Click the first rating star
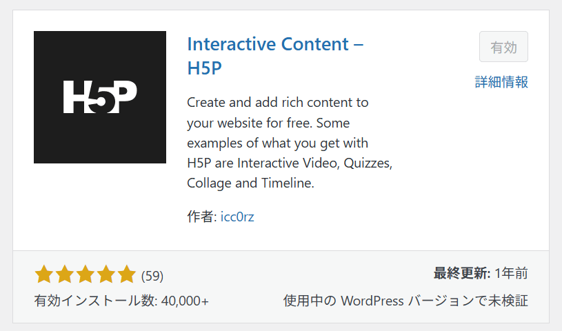 pyautogui.click(x=44, y=275)
